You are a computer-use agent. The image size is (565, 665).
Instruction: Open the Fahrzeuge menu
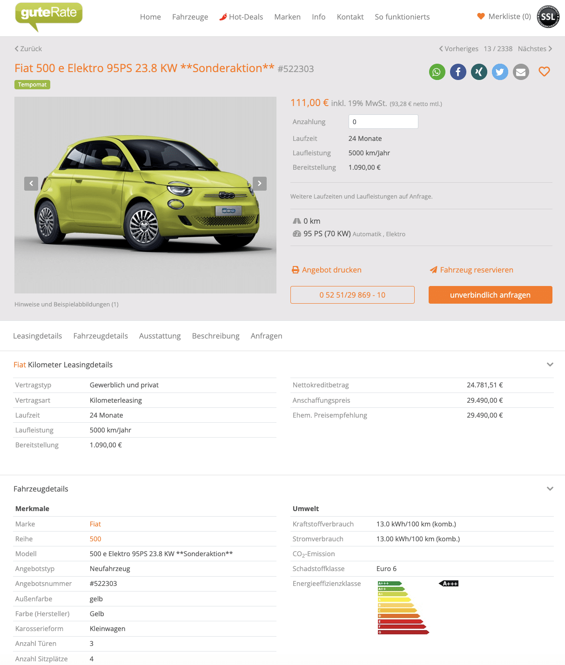point(190,17)
